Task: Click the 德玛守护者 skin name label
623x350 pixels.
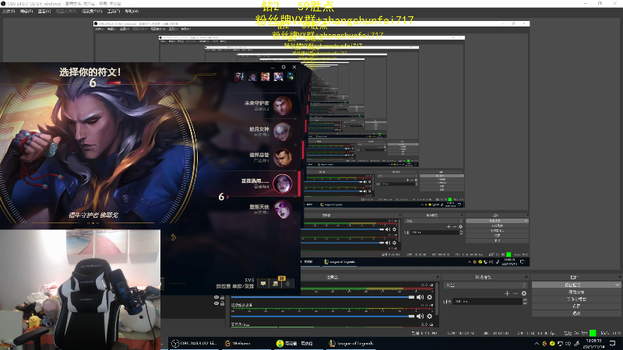Action: (x=93, y=215)
